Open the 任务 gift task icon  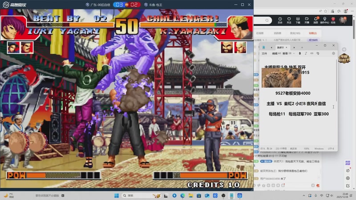coord(333,20)
